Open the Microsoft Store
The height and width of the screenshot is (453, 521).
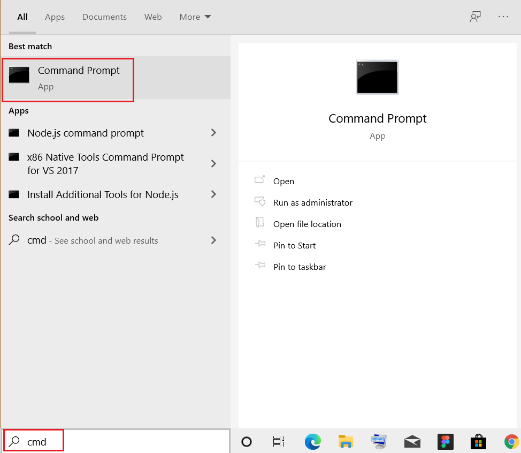tap(478, 441)
